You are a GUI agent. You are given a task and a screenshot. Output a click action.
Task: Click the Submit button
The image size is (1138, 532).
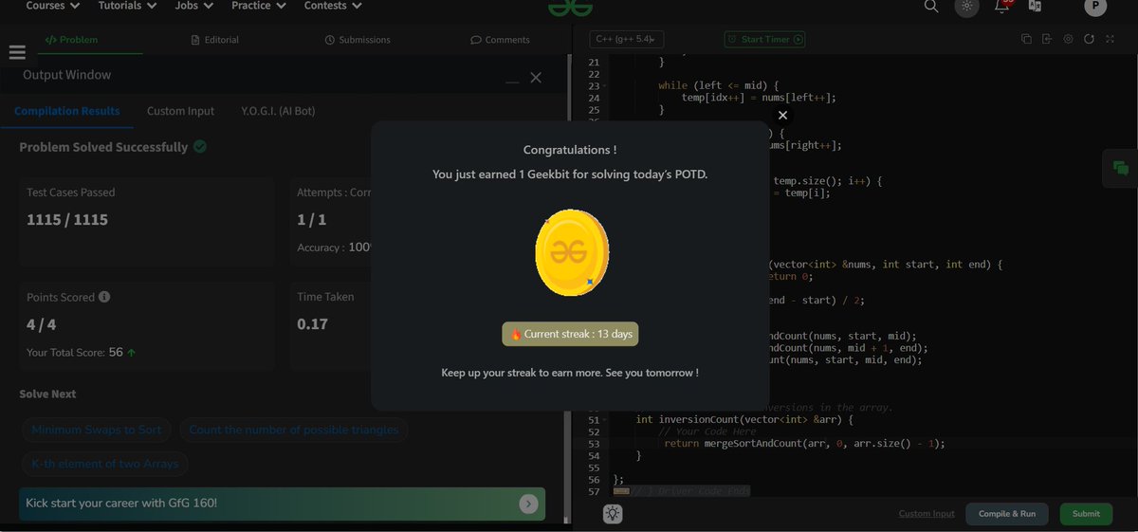(x=1086, y=514)
